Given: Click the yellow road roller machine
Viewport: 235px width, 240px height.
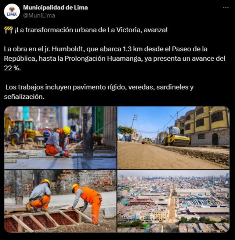Looking at the screenshot, I should click(x=177, y=136).
